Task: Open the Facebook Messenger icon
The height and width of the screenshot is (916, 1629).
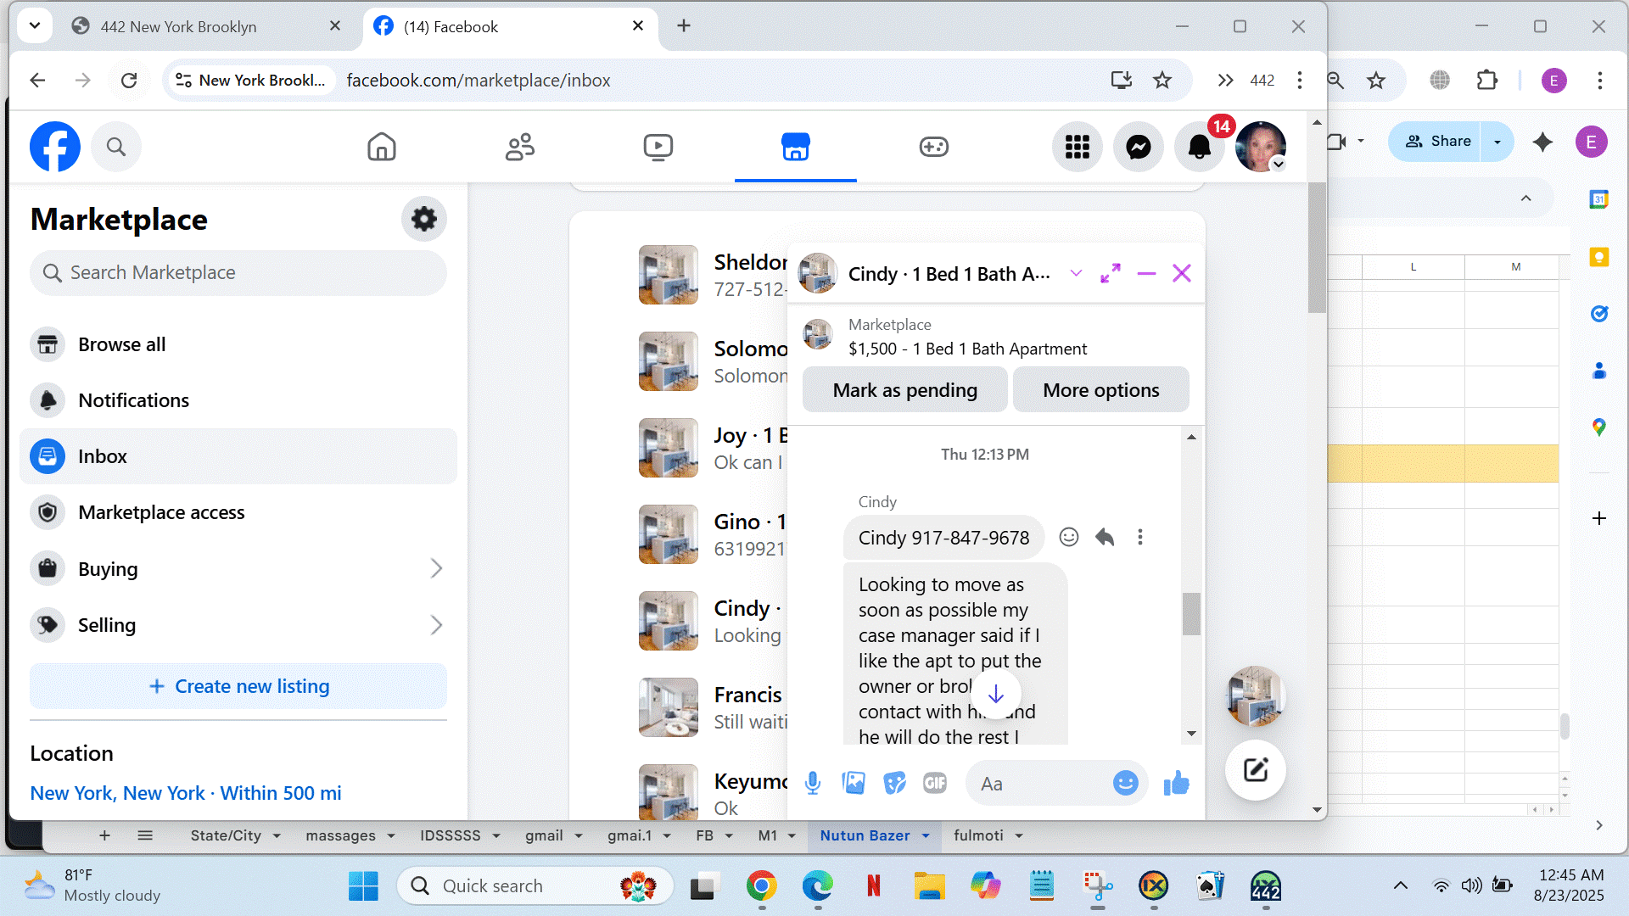Action: (x=1138, y=147)
